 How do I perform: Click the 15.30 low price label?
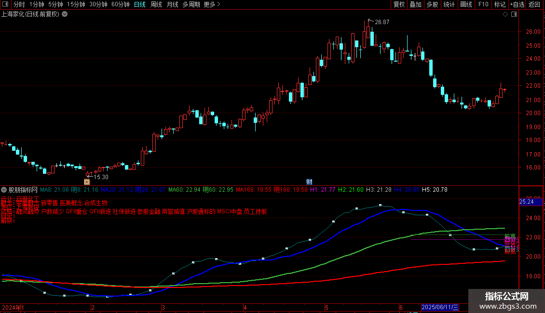point(101,177)
